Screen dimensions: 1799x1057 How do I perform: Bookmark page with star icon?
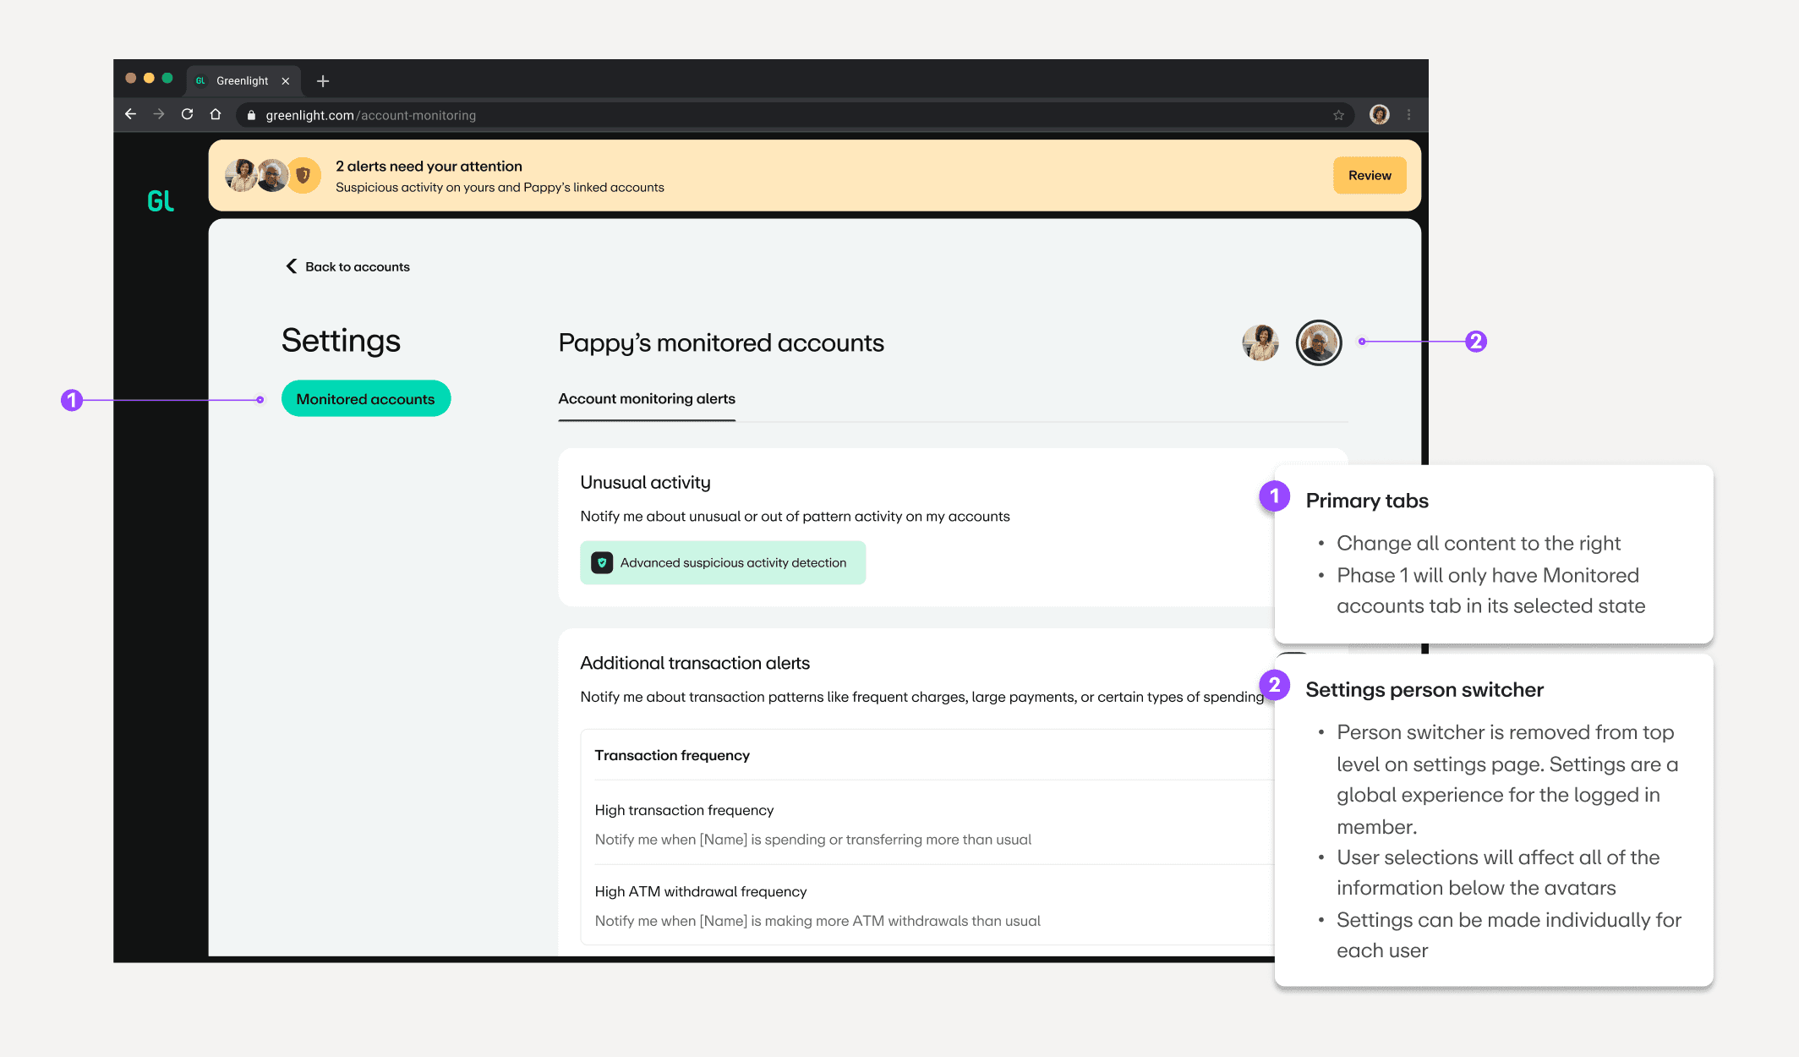(x=1338, y=115)
